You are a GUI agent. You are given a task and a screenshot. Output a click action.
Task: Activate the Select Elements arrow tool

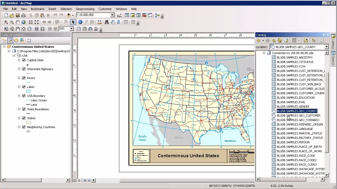pos(73,22)
